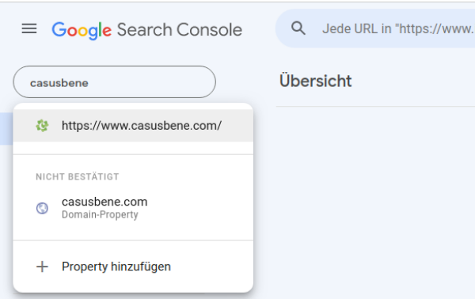Click the word "Google" in header
This screenshot has width=475, height=299.
coord(82,31)
